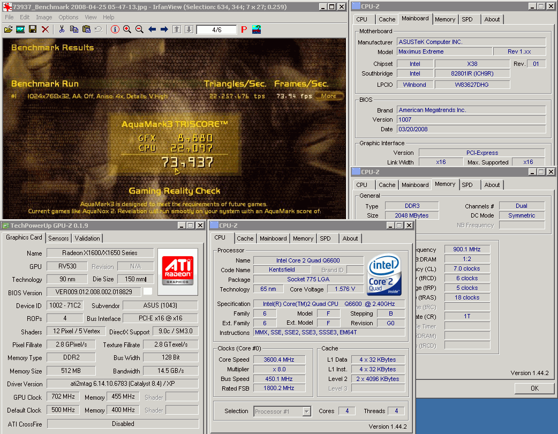Screen dimensions: 558x434
Task: Click the Undo arrow icon
Action: (x=99, y=29)
